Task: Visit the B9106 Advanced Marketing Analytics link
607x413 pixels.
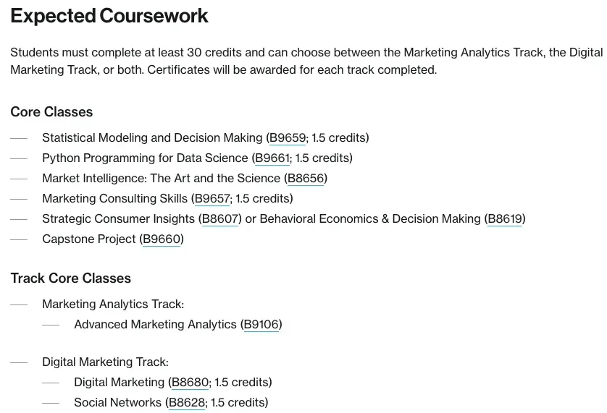Action: tap(261, 324)
